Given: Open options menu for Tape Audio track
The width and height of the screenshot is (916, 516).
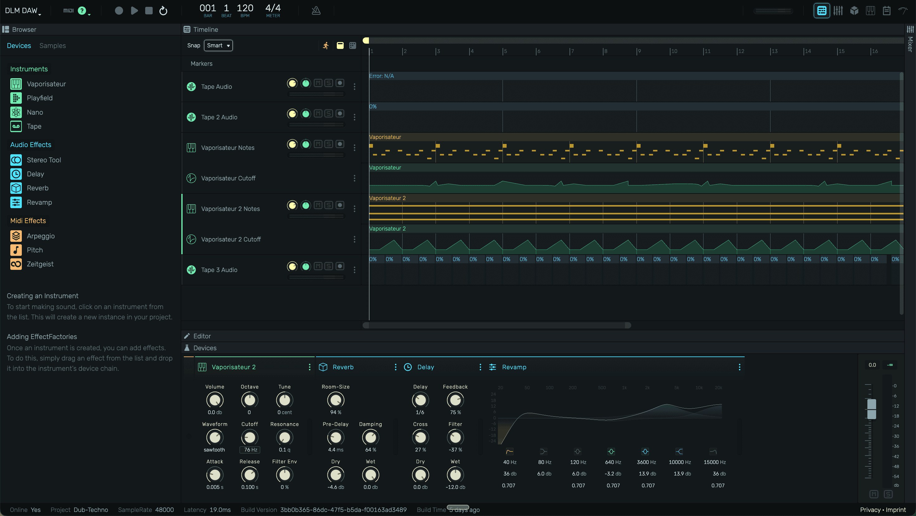Looking at the screenshot, I should coord(355,87).
